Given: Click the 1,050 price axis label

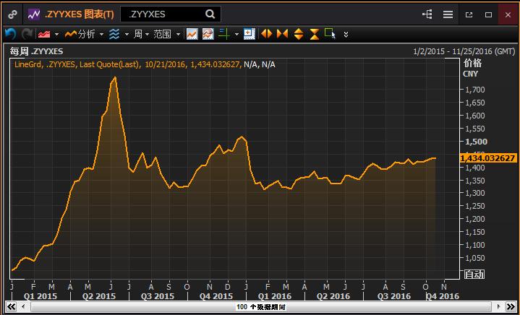Looking at the screenshot, I should (x=475, y=258).
